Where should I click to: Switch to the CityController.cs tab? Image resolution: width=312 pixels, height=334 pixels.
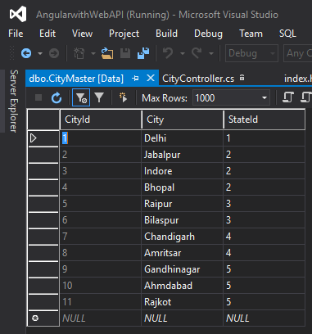pos(198,79)
